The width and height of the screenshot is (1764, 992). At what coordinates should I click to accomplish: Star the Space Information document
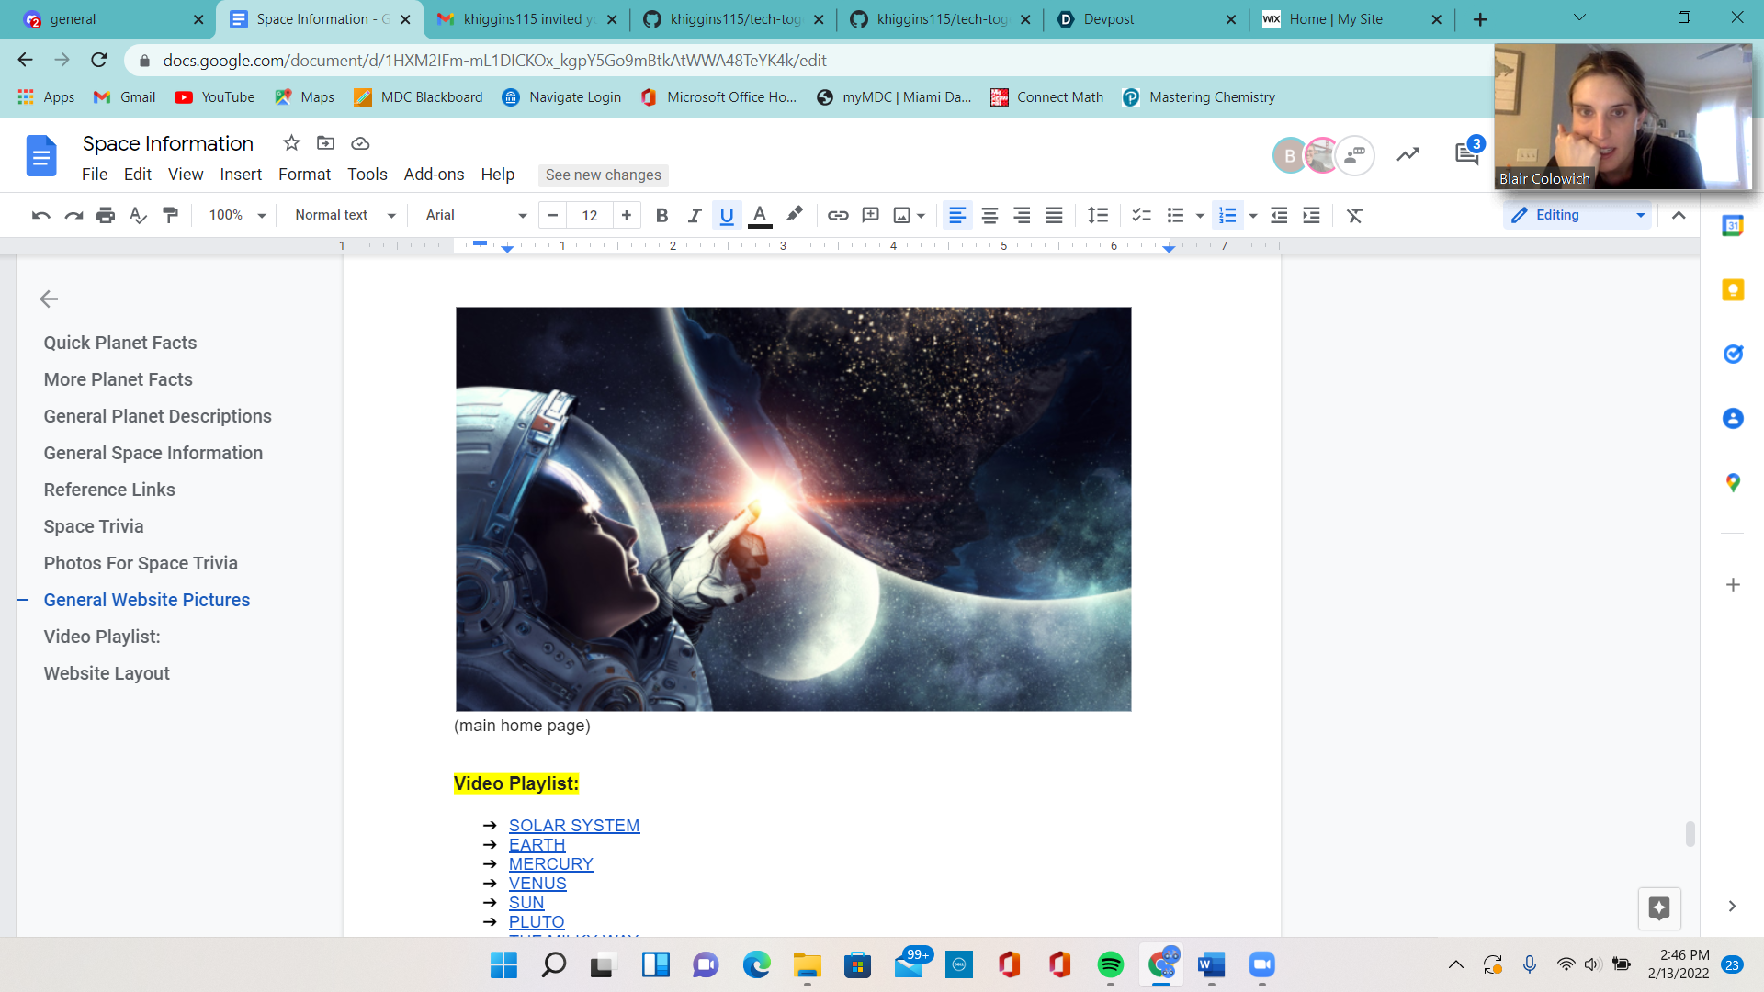click(291, 143)
